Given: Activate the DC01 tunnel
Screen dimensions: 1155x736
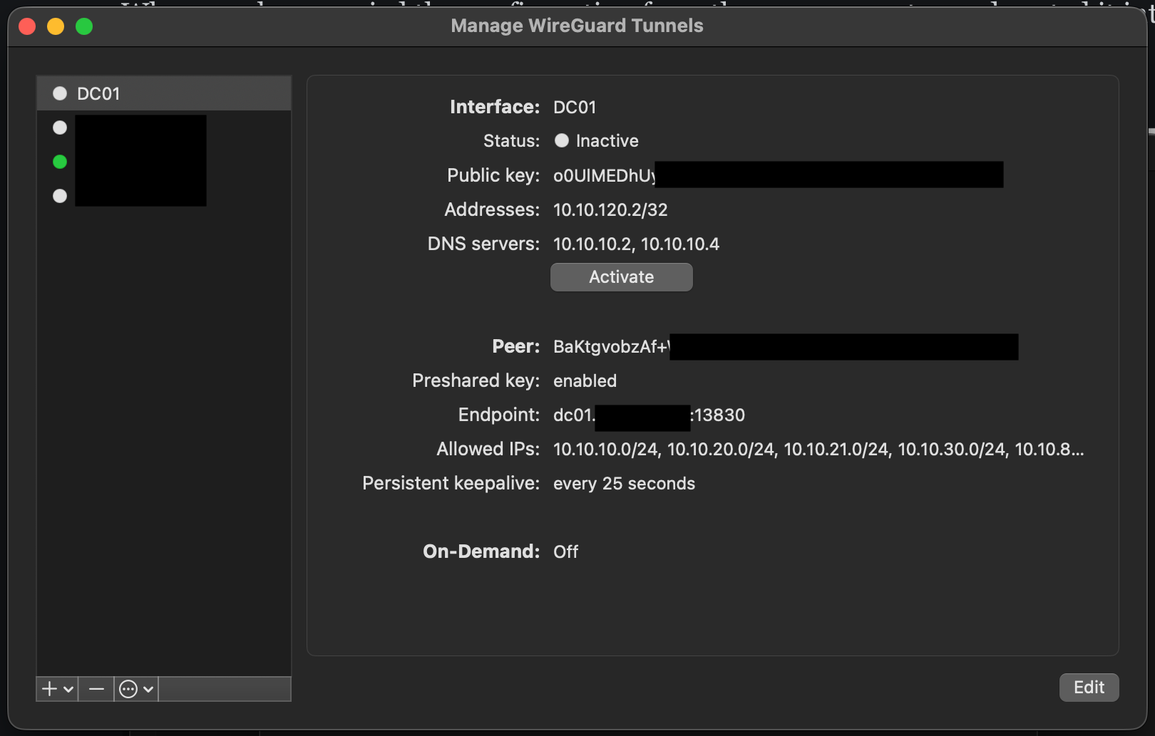Looking at the screenshot, I should [x=620, y=276].
